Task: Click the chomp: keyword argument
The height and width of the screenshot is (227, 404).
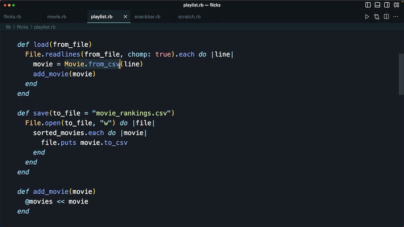Action: point(139,54)
